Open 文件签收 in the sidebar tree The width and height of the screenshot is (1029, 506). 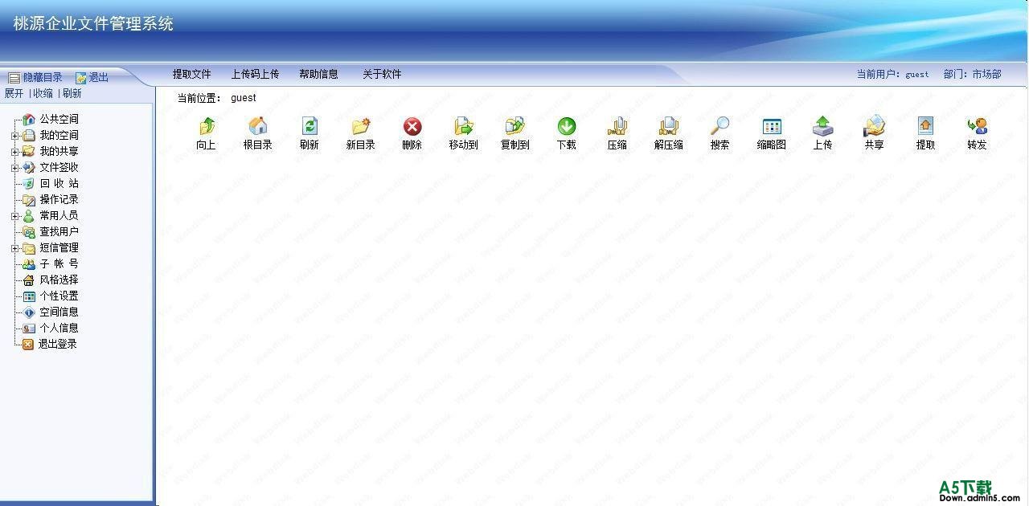coord(59,167)
